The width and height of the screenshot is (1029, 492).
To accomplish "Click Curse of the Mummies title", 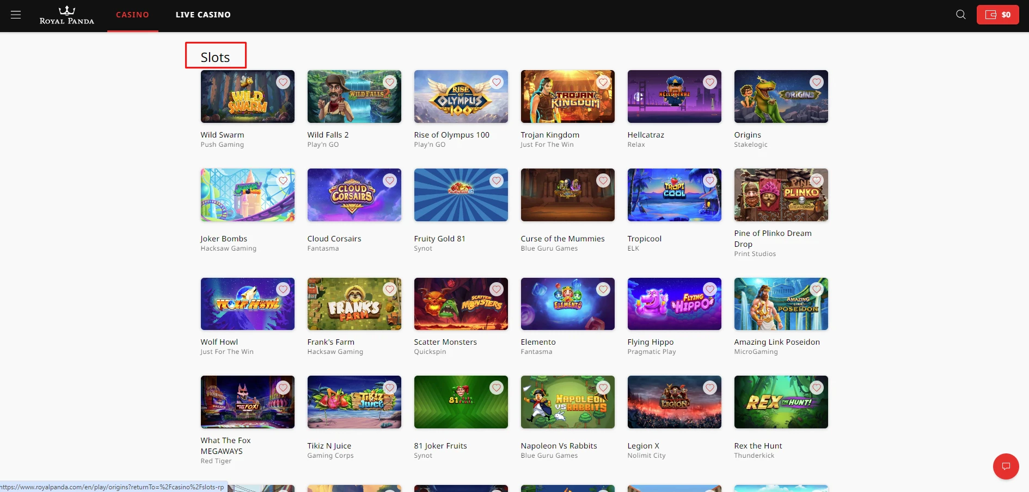I will (x=562, y=239).
